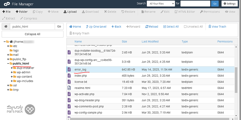
Task: Click the index.php file icon
Action: [x=69, y=76]
